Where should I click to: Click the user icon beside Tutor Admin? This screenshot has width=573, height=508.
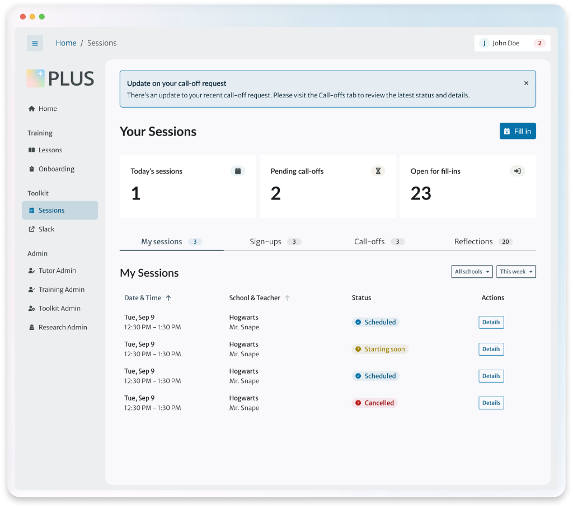pyautogui.click(x=32, y=271)
